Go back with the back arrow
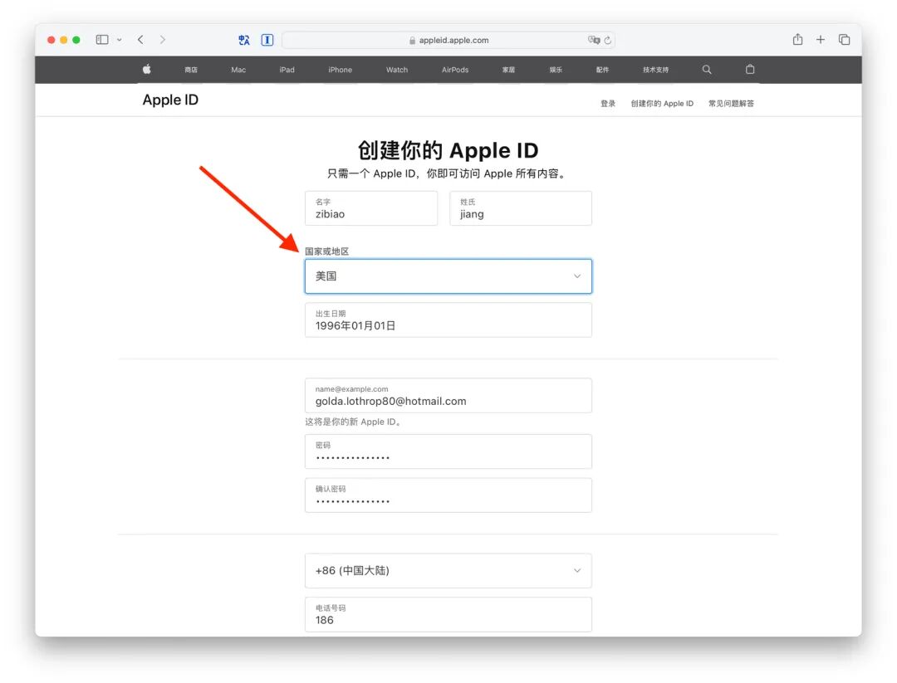The height and width of the screenshot is (683, 897). tap(140, 40)
